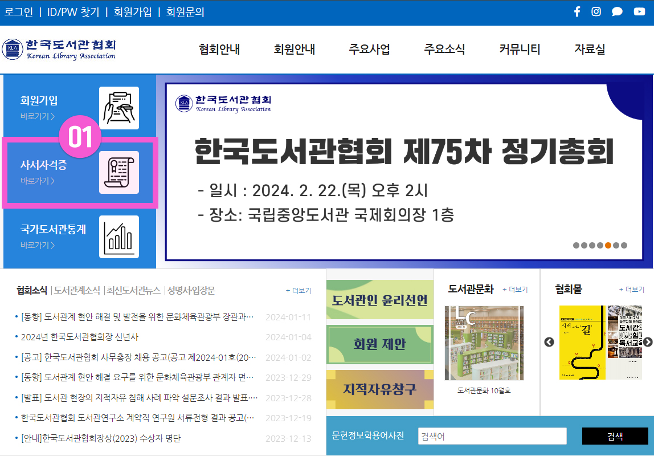Open the 회원문의 link
654x456 pixels.
[x=185, y=12]
